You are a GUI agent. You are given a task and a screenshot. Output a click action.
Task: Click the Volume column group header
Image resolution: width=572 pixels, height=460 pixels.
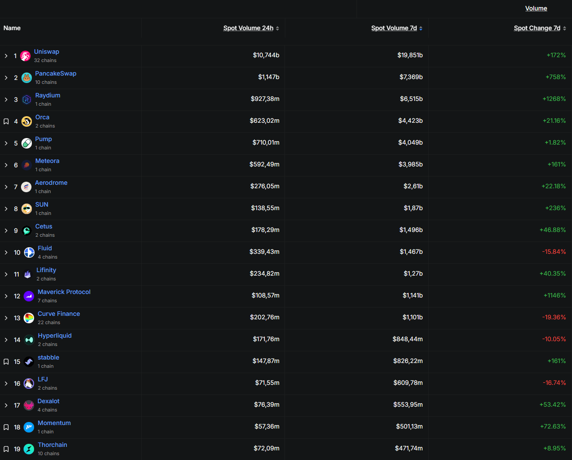(x=536, y=8)
